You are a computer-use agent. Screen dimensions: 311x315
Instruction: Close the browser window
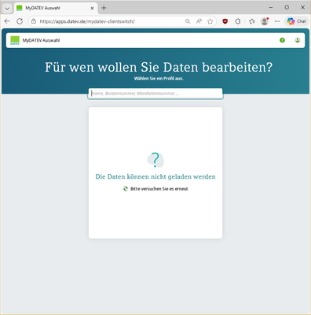click(302, 8)
